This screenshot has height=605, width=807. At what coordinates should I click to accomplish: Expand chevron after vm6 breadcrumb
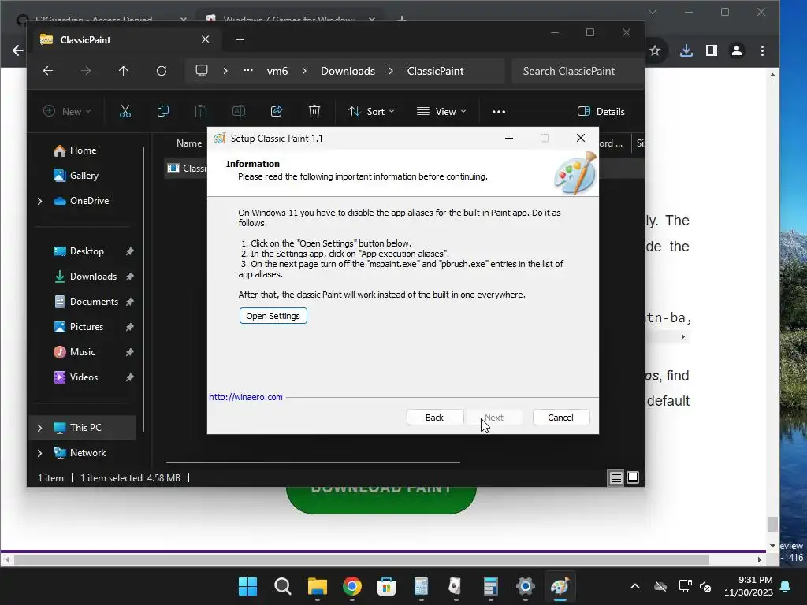[304, 71]
